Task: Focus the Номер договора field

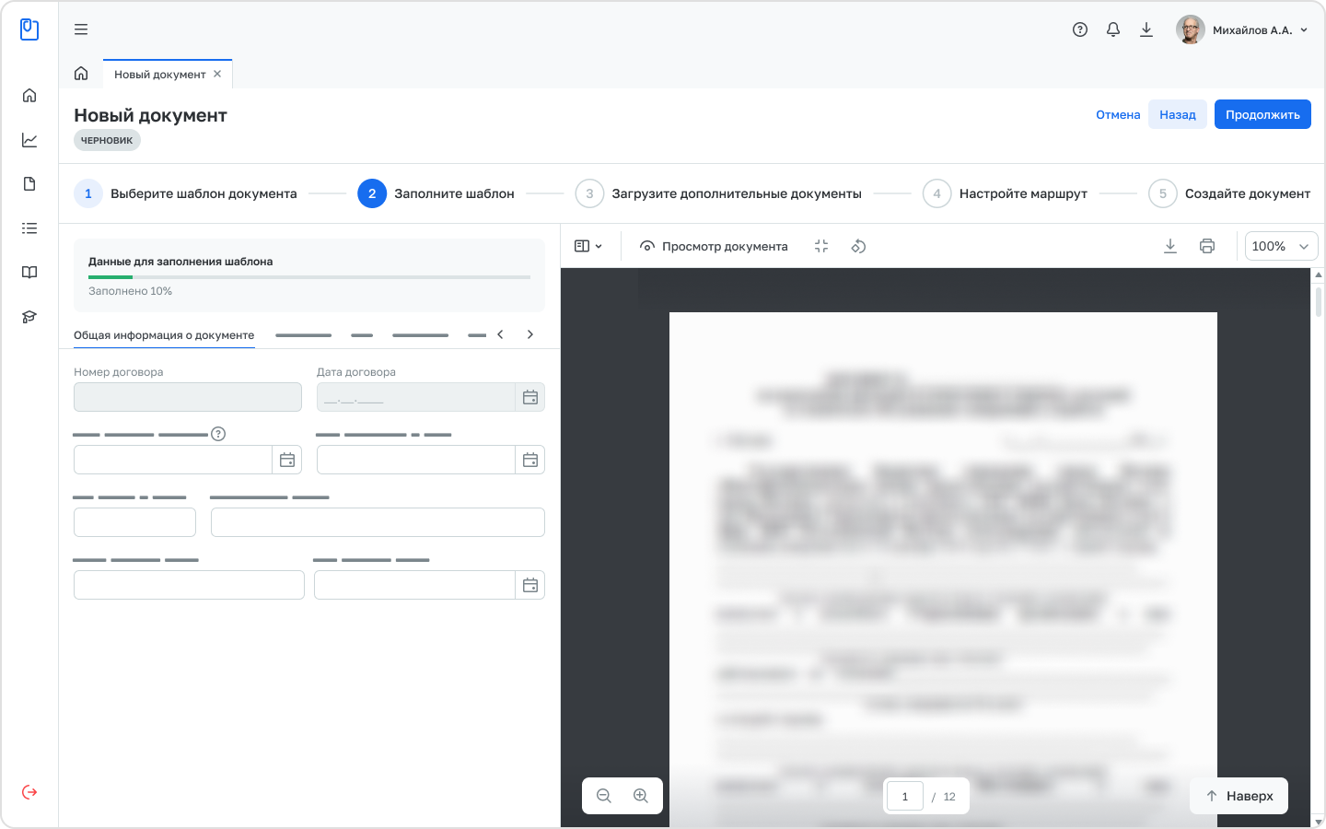Action: pos(188,397)
